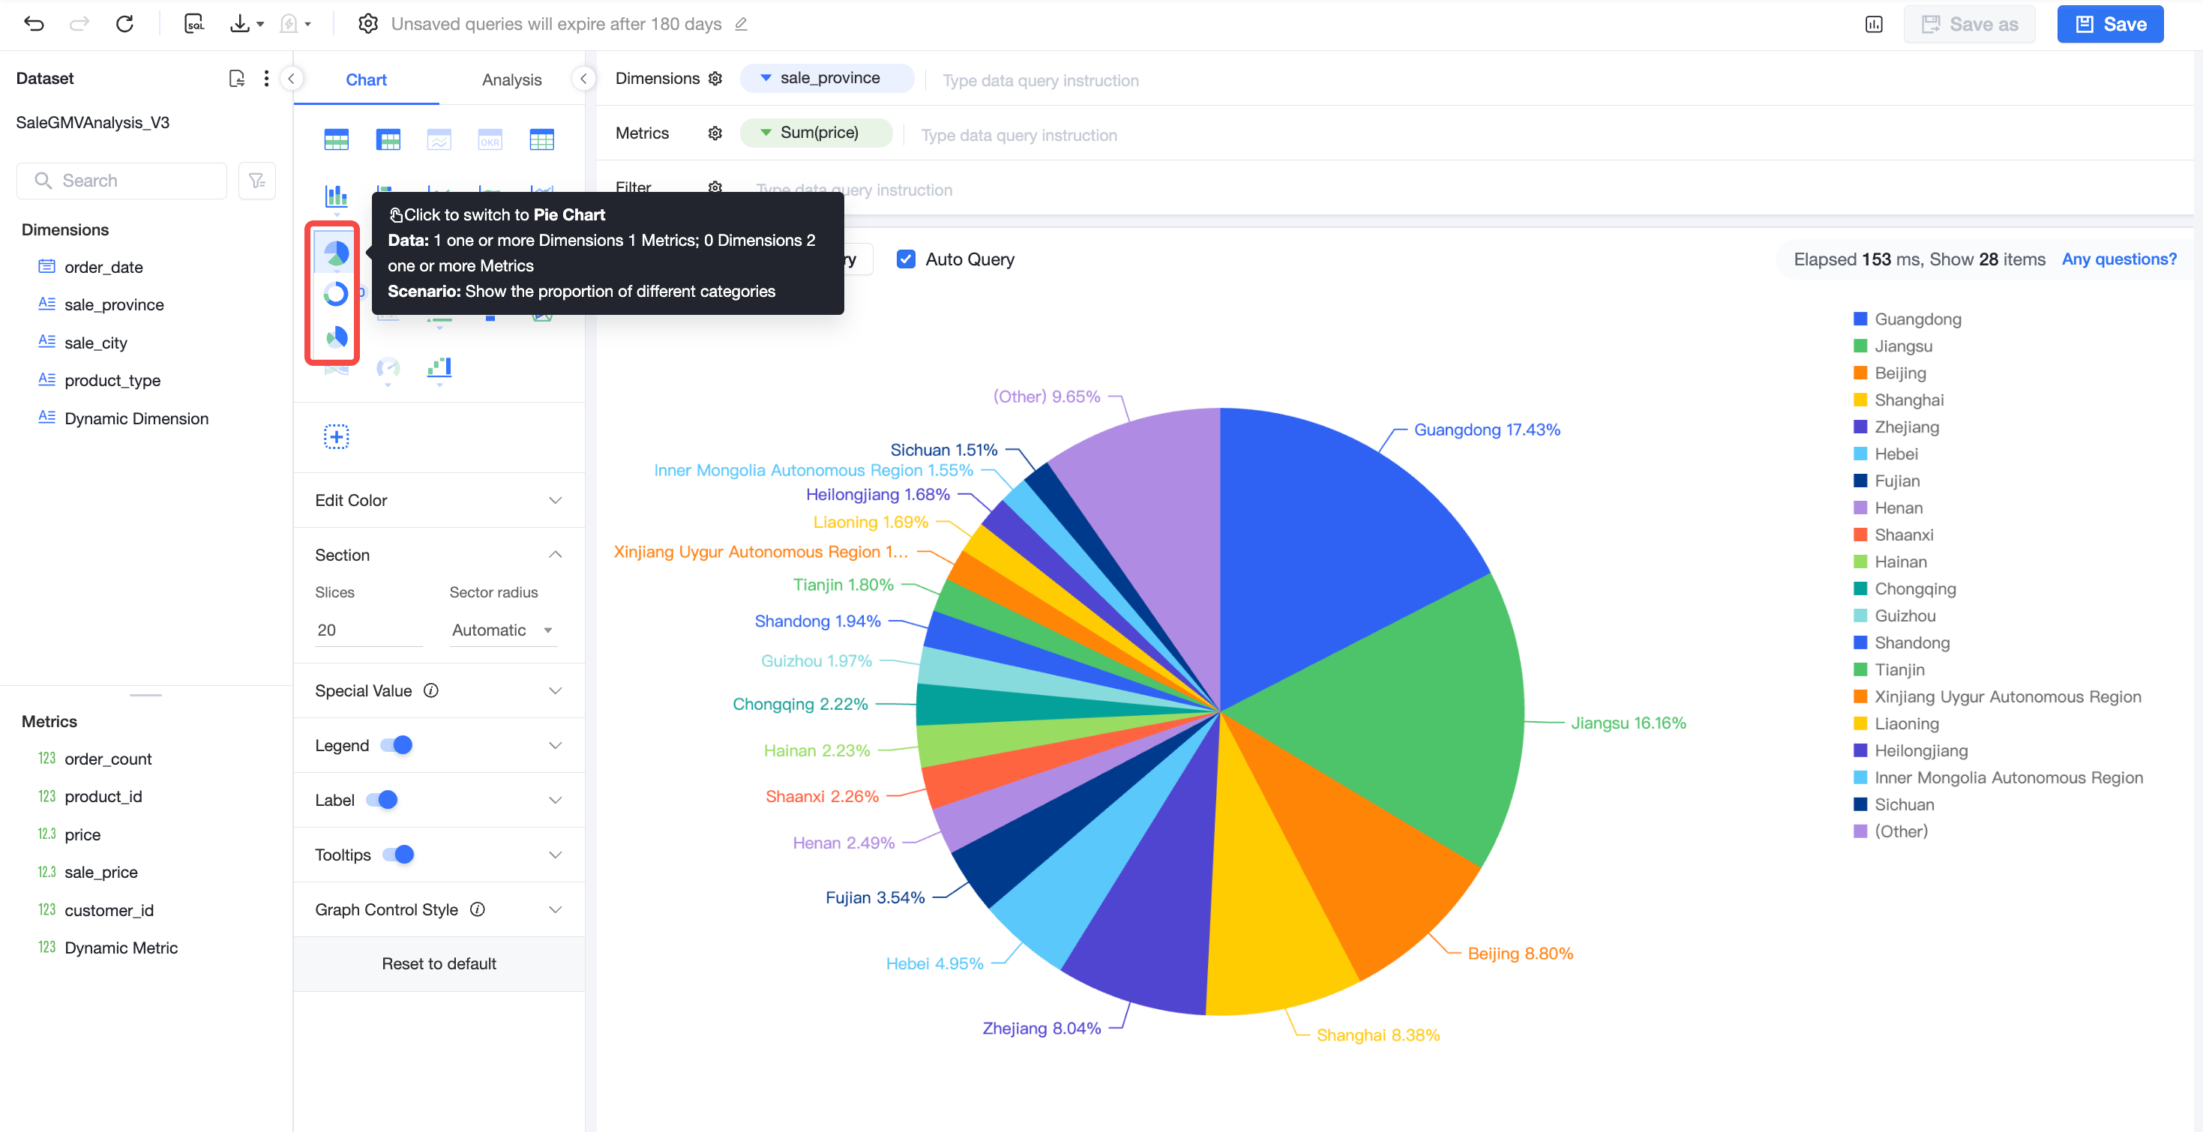Switch to the Analysis tab
2203x1132 pixels.
(x=511, y=79)
